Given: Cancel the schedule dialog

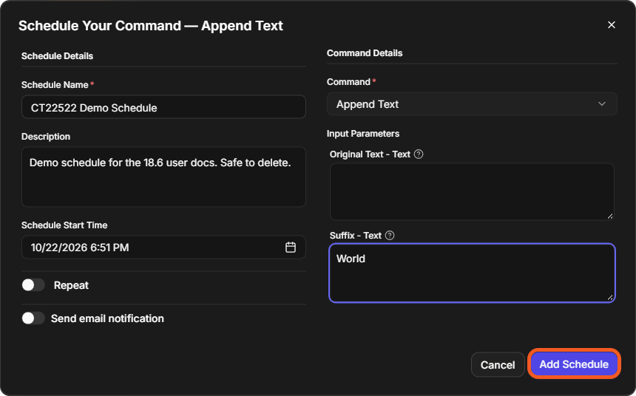Looking at the screenshot, I should [x=498, y=365].
